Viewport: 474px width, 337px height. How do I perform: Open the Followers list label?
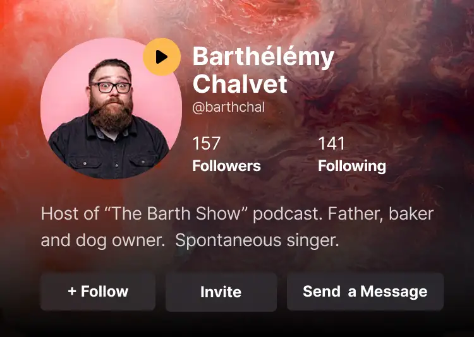point(226,166)
